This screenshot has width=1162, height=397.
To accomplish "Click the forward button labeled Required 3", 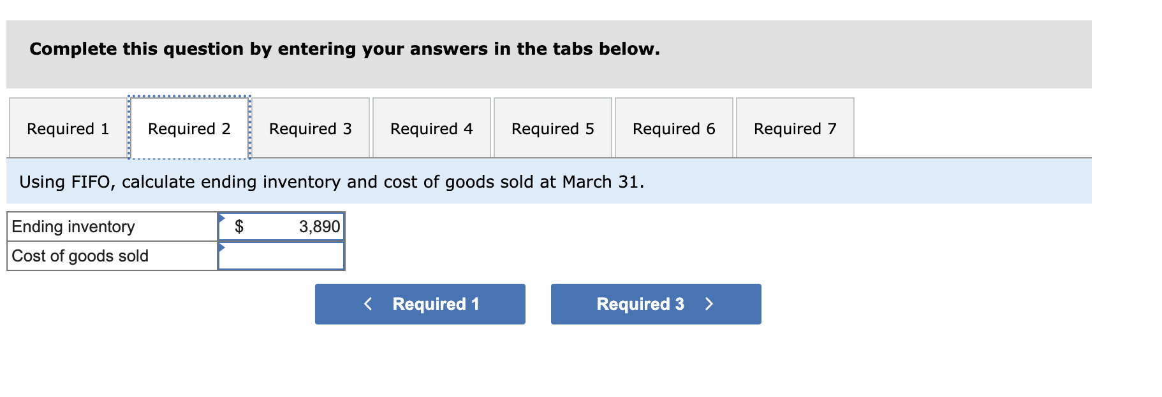I will click(656, 304).
